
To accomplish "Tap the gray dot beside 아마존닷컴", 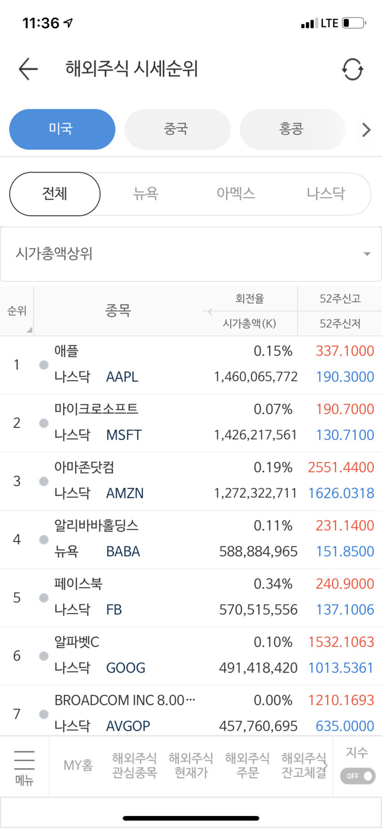I will coord(44,481).
